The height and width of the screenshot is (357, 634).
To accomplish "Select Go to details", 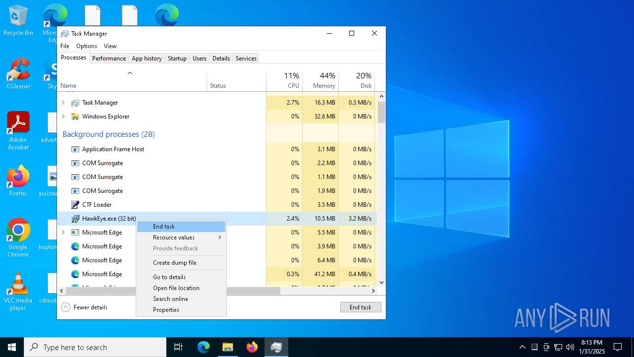I will coord(181,277).
